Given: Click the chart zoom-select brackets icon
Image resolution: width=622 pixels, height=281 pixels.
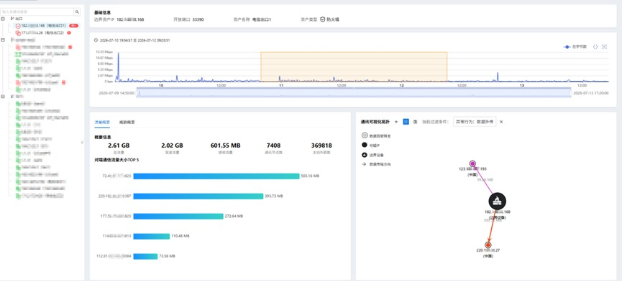Looking at the screenshot, I should click(595, 47).
